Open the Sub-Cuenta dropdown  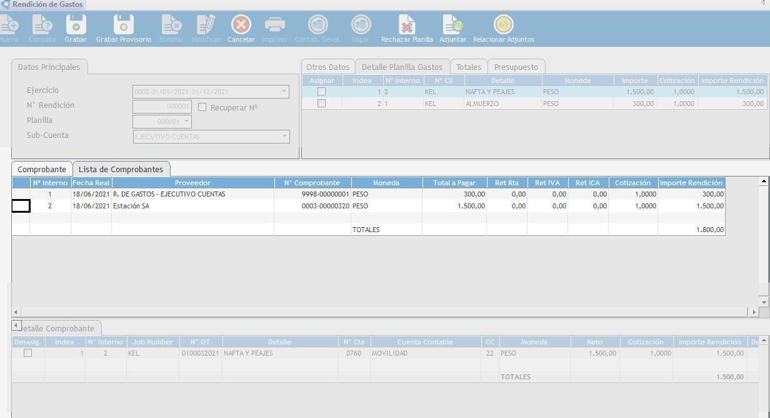pyautogui.click(x=284, y=136)
